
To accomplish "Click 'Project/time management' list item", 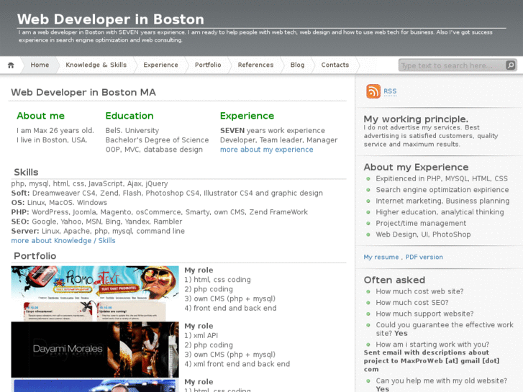I will [x=421, y=223].
